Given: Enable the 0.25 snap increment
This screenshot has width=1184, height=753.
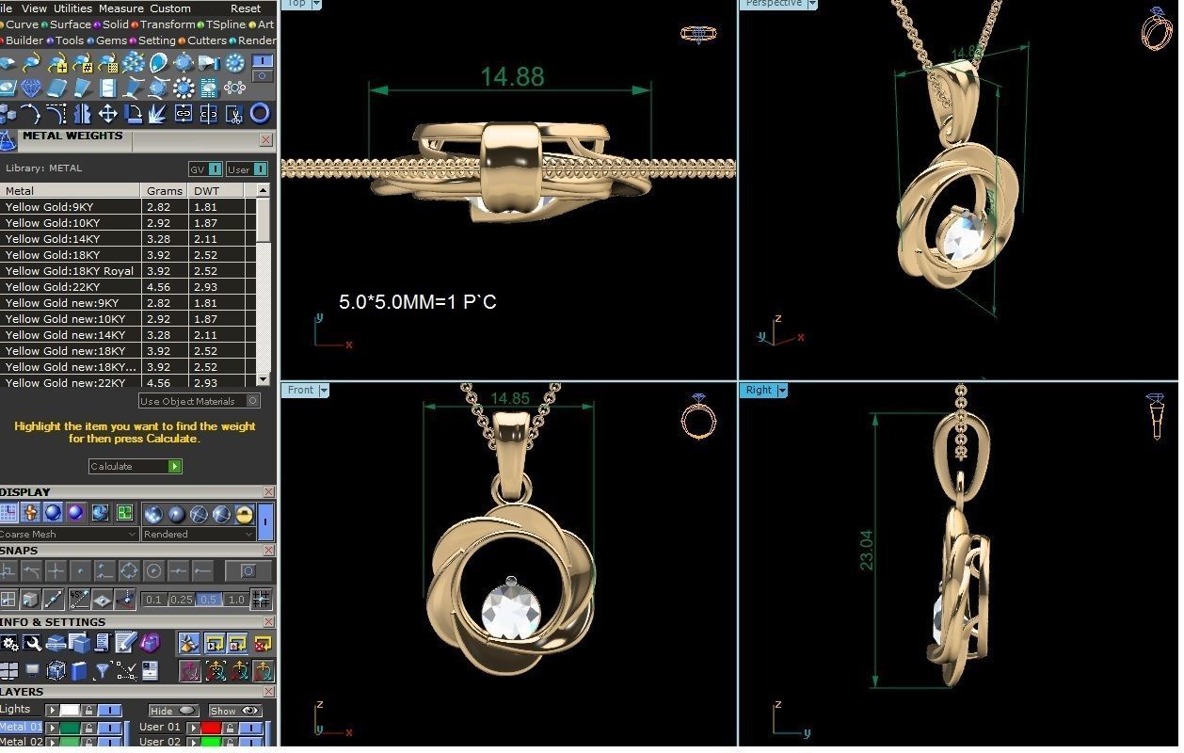Looking at the screenshot, I should (x=182, y=600).
